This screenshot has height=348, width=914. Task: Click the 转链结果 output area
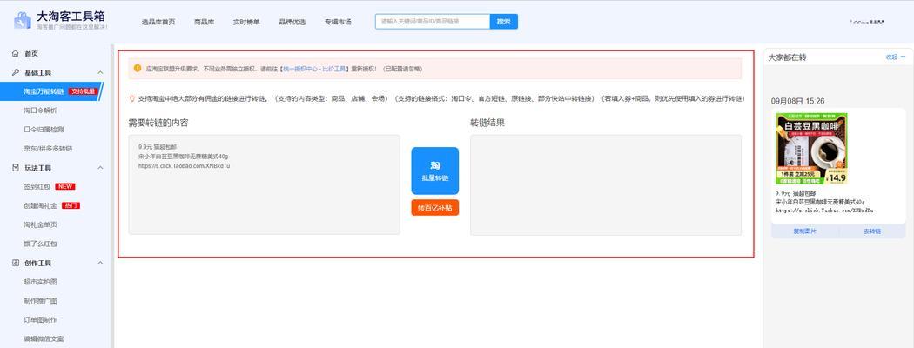click(x=606, y=184)
